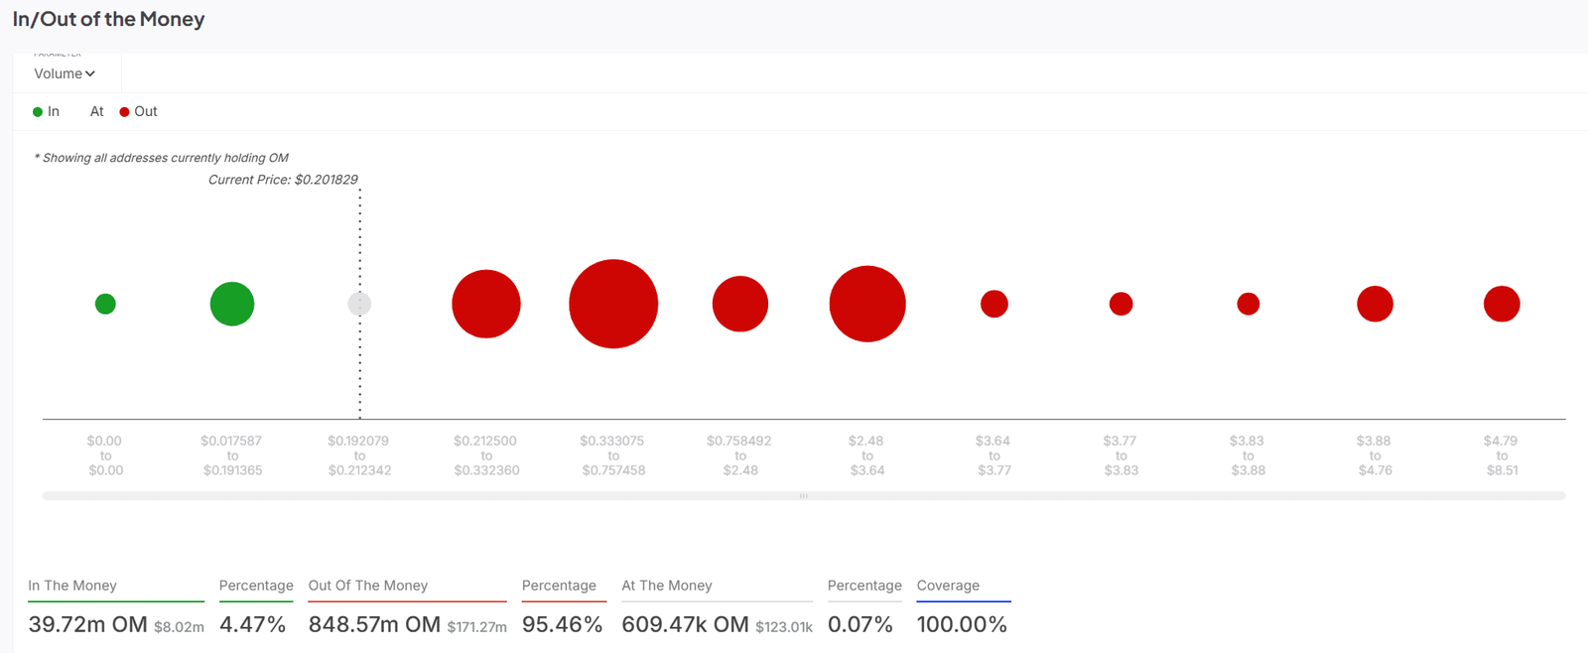
Task: Click the red bubble for $0.758492 to $2.48
Action: pyautogui.click(x=740, y=304)
